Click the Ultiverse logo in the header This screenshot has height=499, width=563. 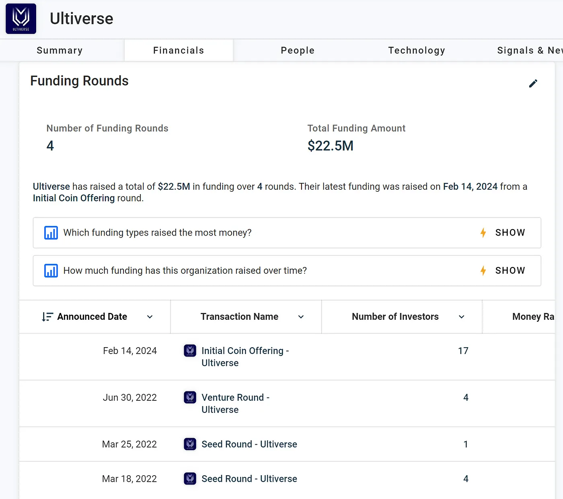tap(21, 19)
